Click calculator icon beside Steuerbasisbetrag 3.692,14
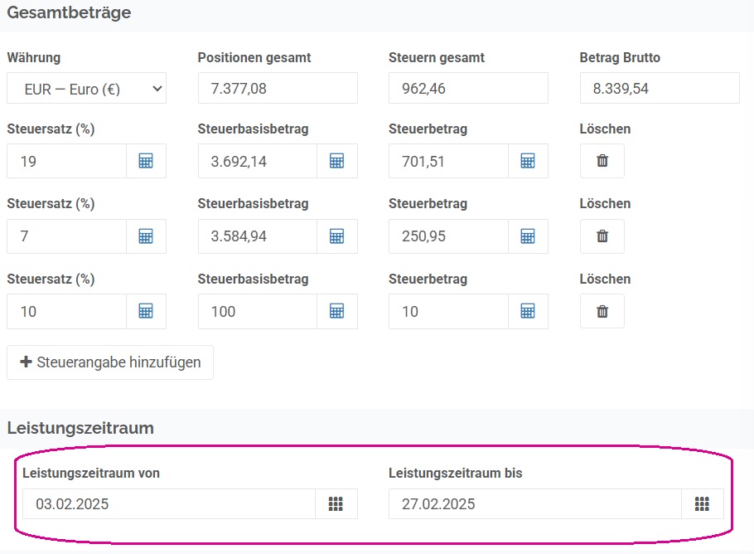754x554 pixels. tap(336, 161)
